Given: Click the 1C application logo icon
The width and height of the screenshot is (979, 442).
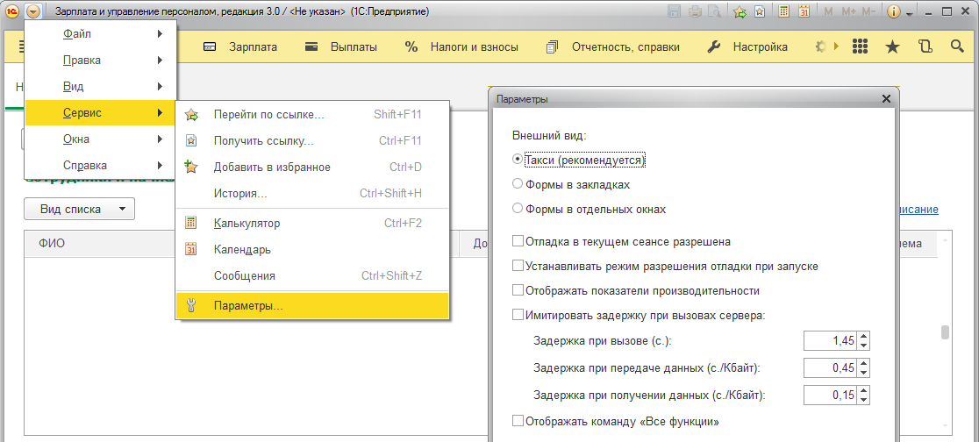Looking at the screenshot, I should [x=12, y=11].
